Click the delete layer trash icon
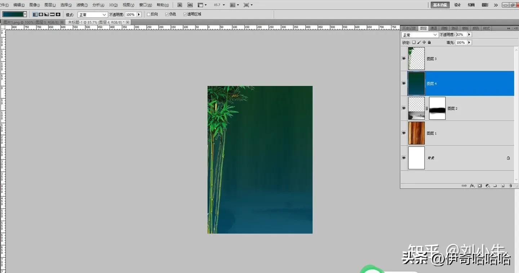 point(511,185)
